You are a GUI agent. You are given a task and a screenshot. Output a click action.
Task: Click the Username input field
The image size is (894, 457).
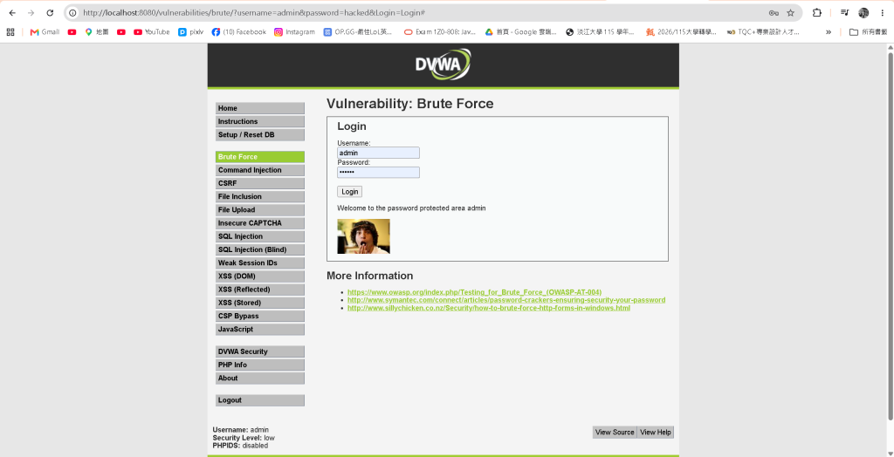[x=379, y=153]
